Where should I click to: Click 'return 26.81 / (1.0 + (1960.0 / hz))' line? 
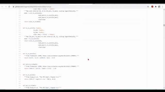point(39,58)
